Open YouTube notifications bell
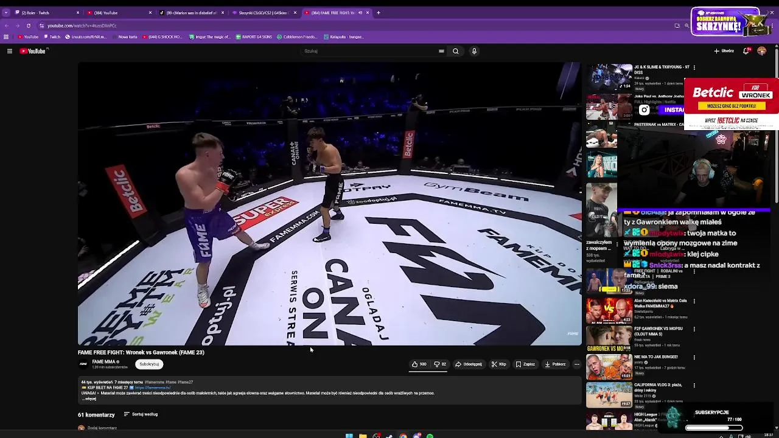This screenshot has width=779, height=438. pos(746,51)
